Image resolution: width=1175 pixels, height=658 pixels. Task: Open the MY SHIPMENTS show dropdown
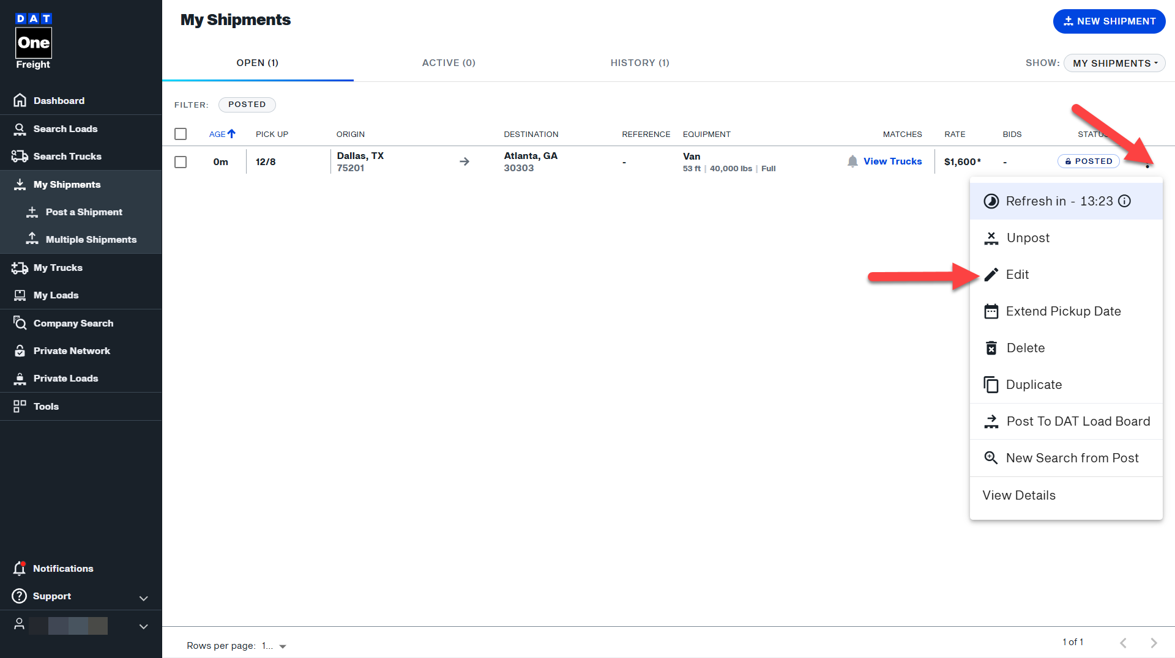click(x=1114, y=63)
